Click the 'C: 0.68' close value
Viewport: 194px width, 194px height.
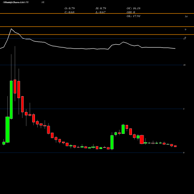click(x=69, y=12)
